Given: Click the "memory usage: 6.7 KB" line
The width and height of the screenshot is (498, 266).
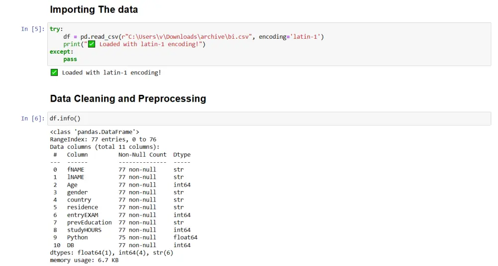Looking at the screenshot, I should click(x=84, y=260).
